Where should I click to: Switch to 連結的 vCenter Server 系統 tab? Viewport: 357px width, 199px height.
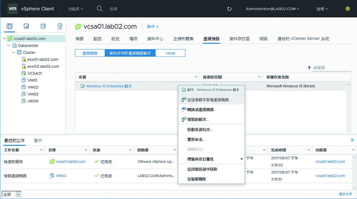(x=303, y=39)
